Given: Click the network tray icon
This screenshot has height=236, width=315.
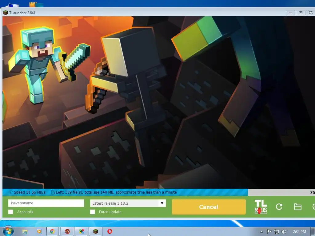Looking at the screenshot, I should coord(277,232).
